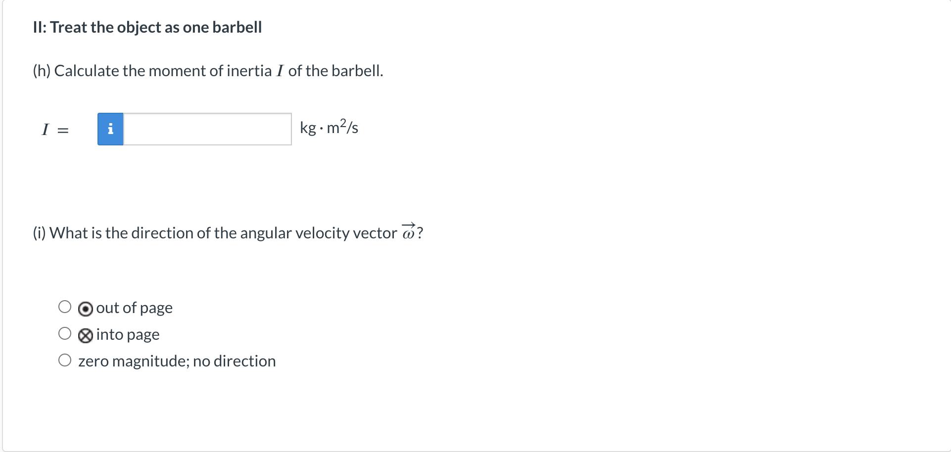This screenshot has height=452, width=951.
Task: Click the out of page label text
Action: pos(134,308)
